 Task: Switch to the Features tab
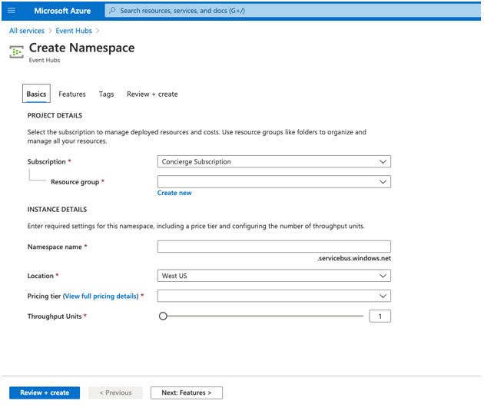(72, 94)
